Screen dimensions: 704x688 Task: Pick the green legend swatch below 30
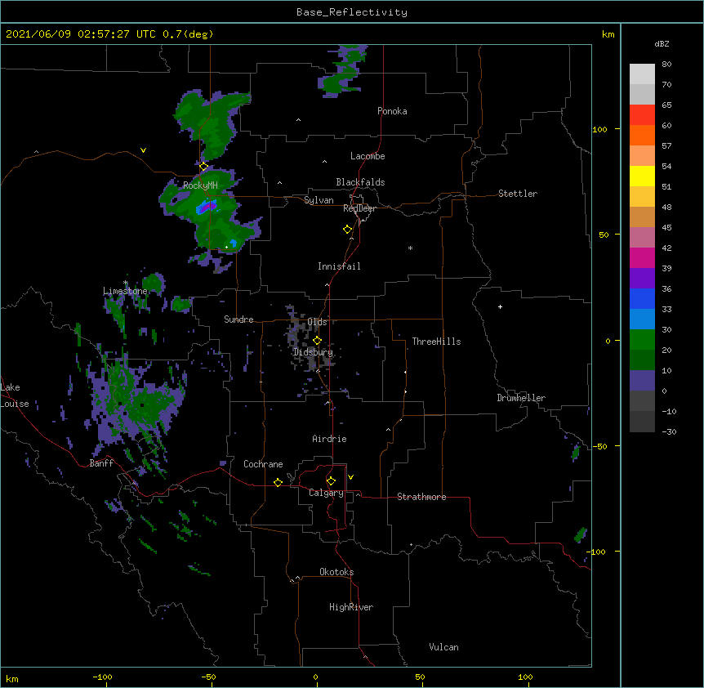[642, 340]
